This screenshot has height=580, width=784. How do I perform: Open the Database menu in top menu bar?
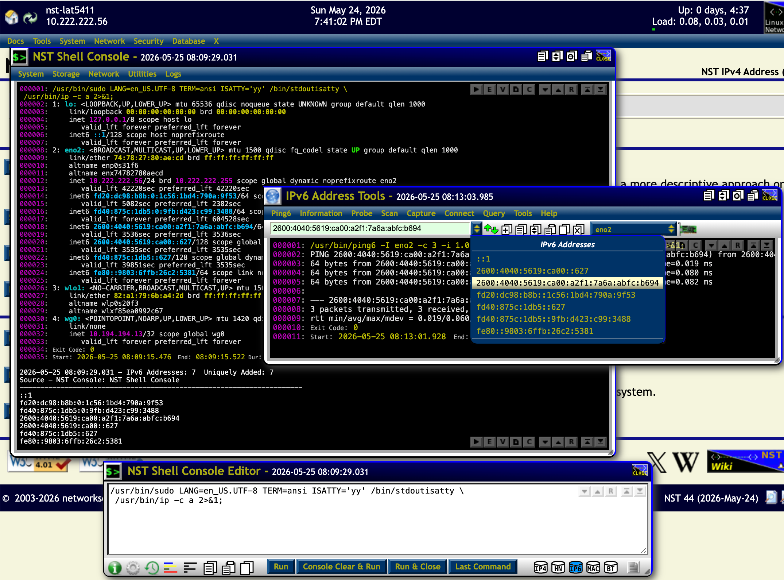189,41
